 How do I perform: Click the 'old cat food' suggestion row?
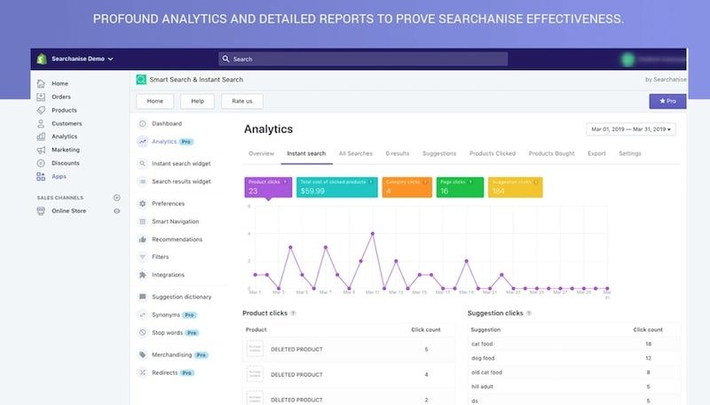click(573, 372)
